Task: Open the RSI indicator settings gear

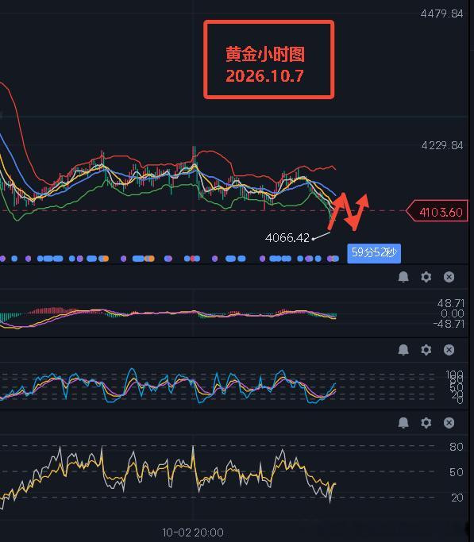Action: point(426,423)
